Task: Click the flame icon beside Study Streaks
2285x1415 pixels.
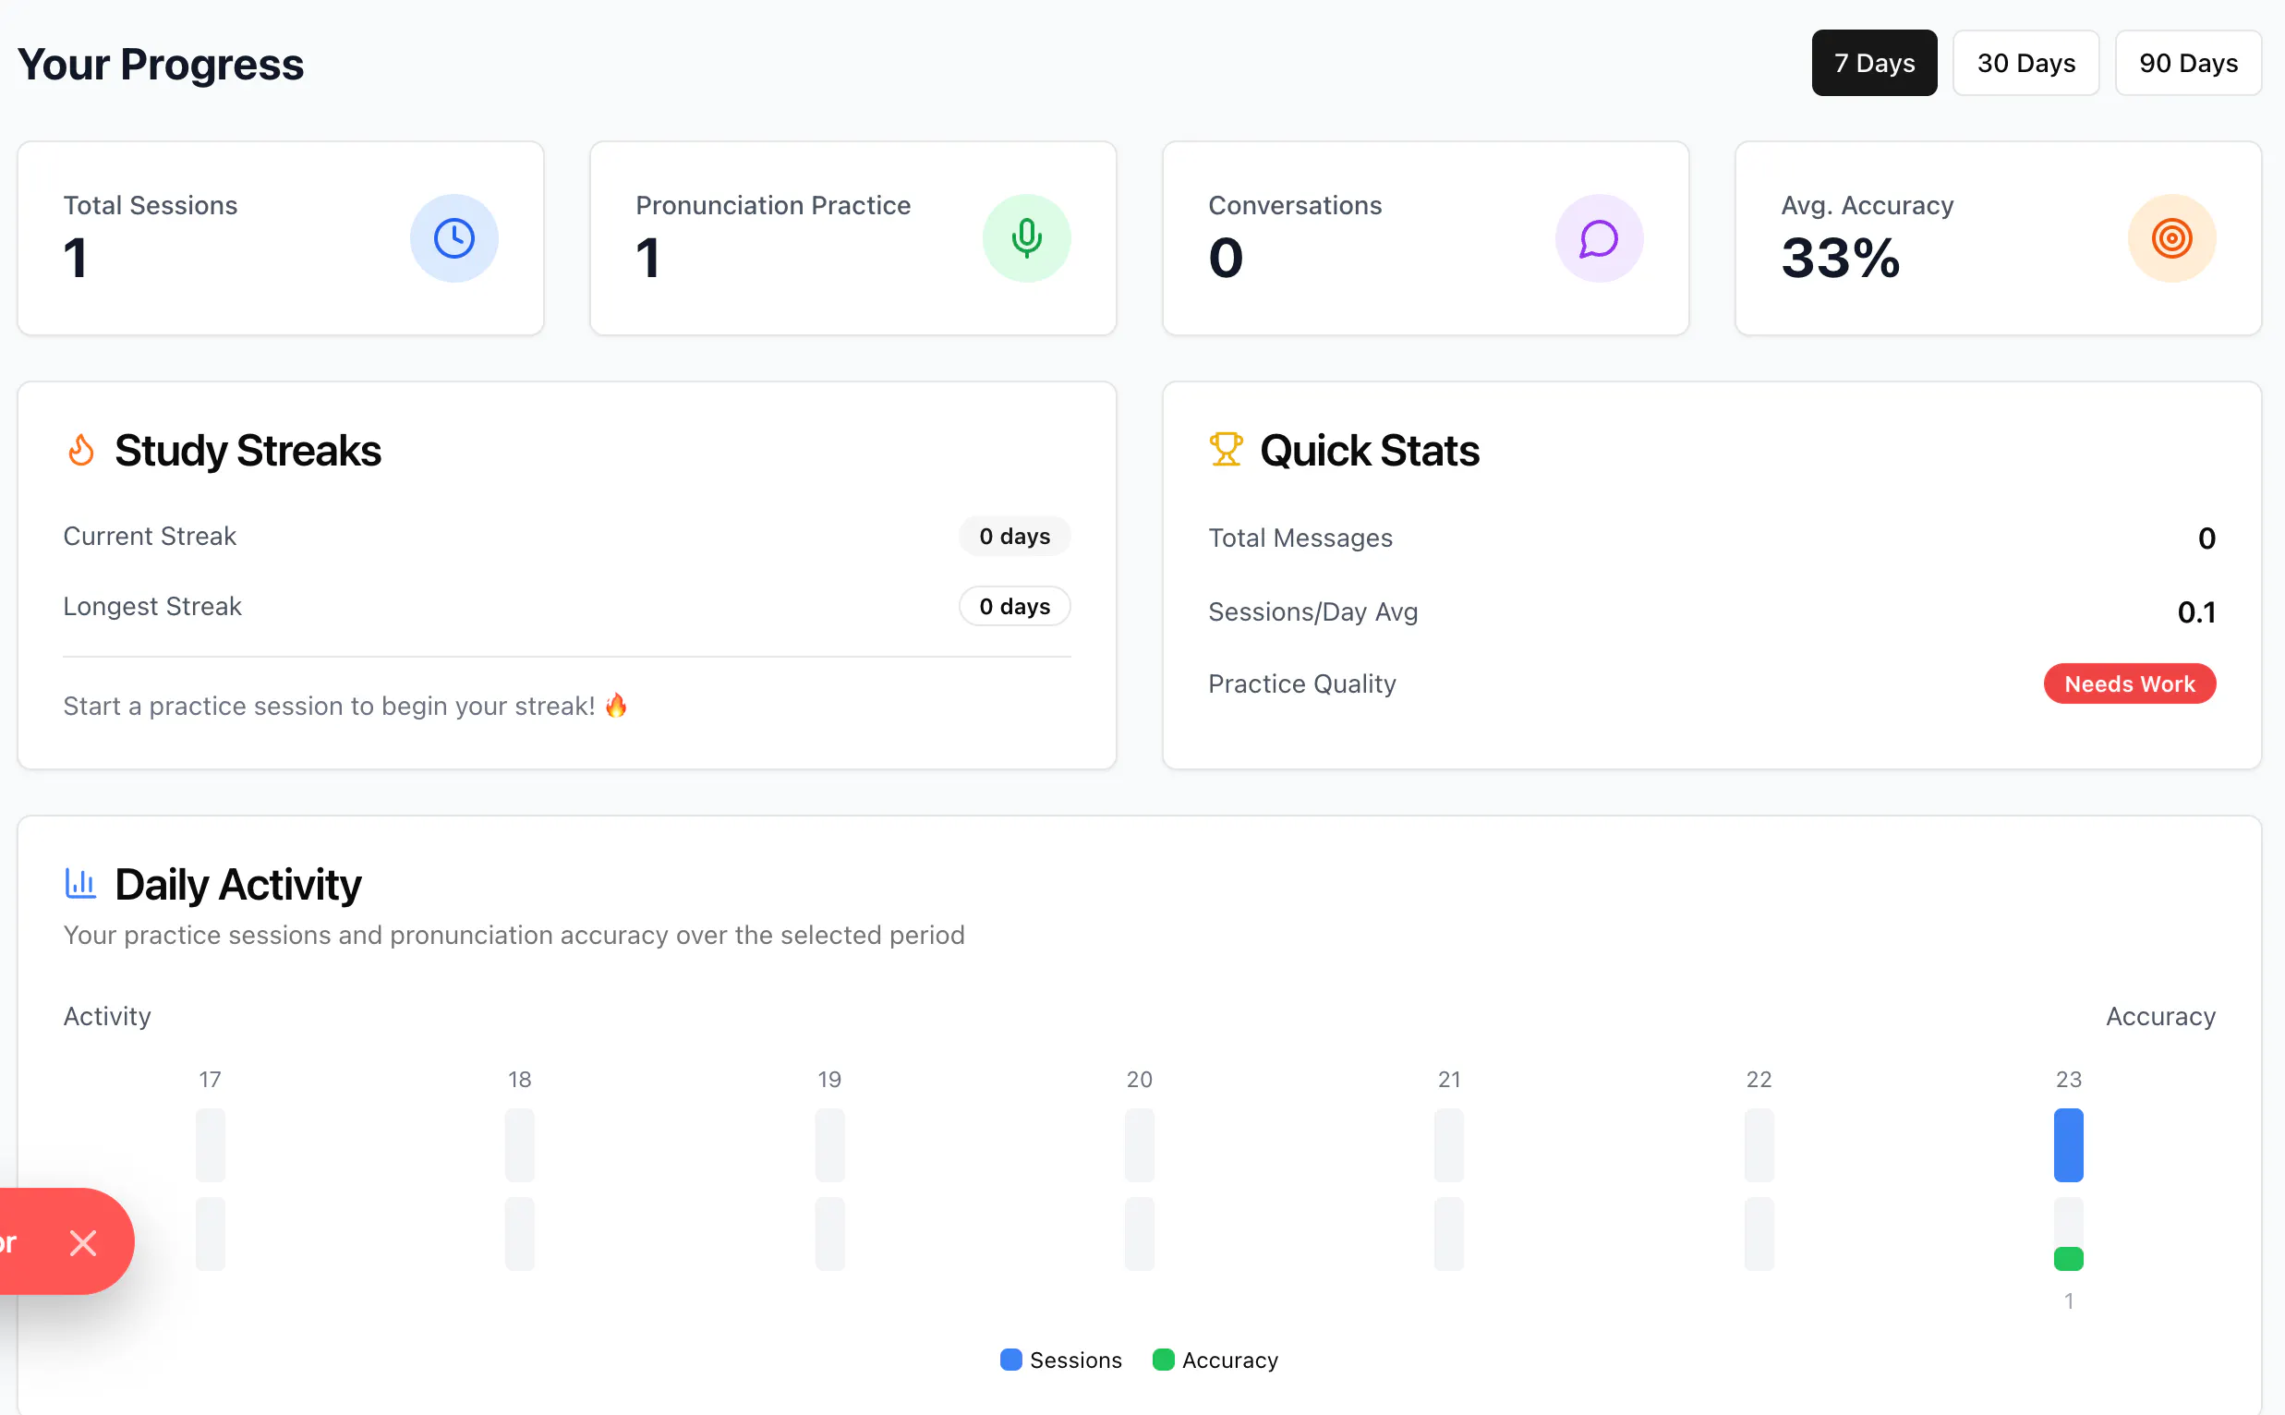Action: (81, 450)
